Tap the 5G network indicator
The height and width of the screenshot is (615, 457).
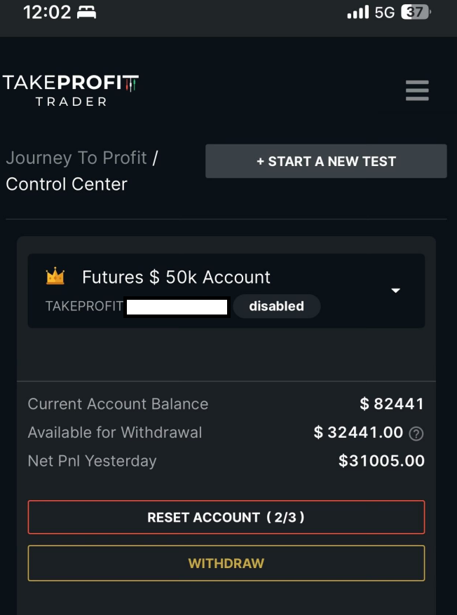coord(385,13)
